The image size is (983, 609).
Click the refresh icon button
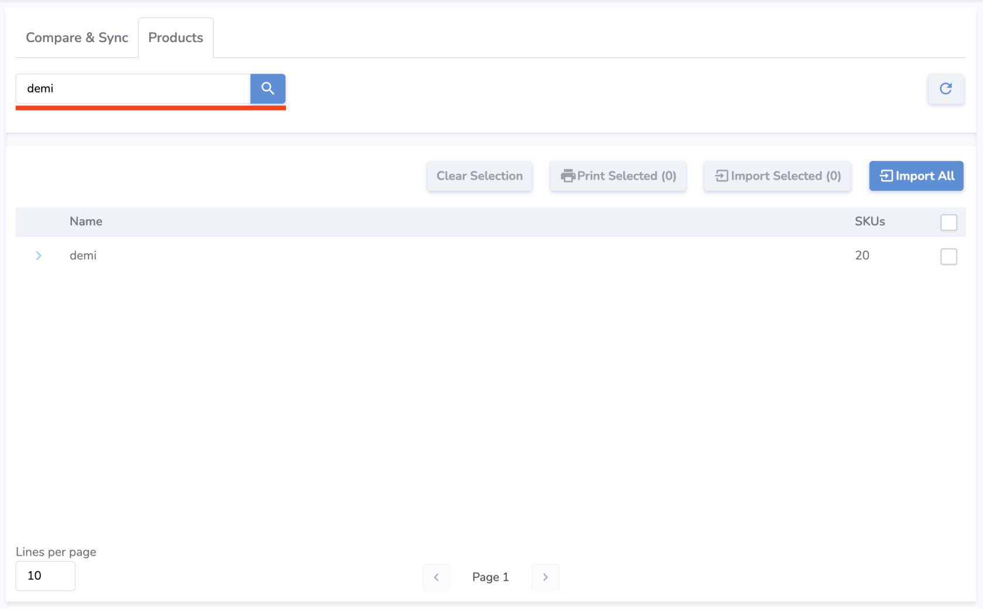pos(946,89)
